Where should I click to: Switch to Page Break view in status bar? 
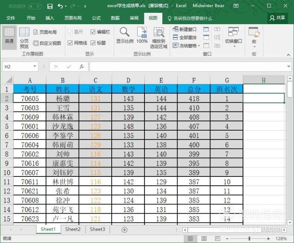tap(218, 238)
